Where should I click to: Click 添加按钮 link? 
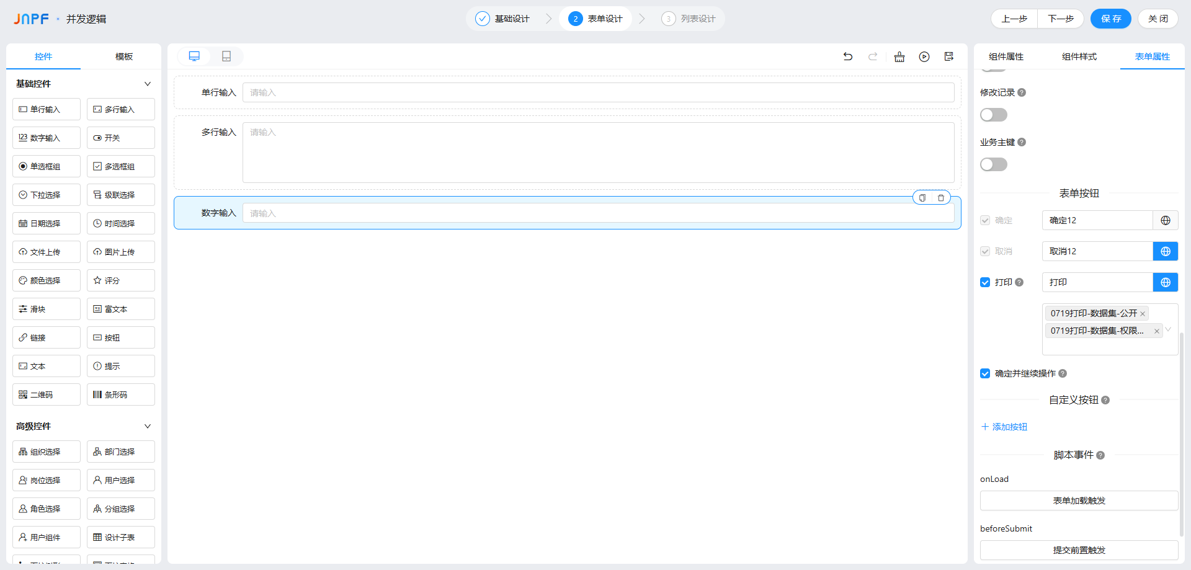(x=1004, y=427)
